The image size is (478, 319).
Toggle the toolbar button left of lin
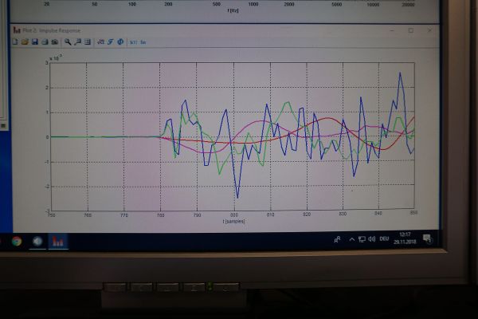click(133, 41)
